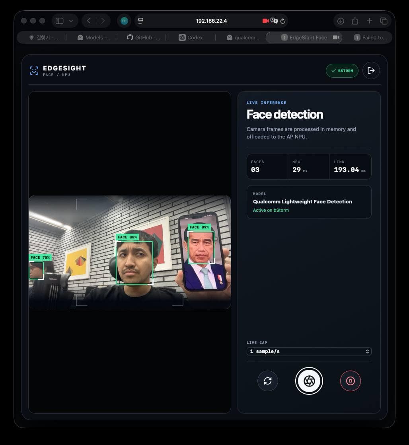Switch to the 길찾기 tab
The width and height of the screenshot is (409, 445).
44,37
